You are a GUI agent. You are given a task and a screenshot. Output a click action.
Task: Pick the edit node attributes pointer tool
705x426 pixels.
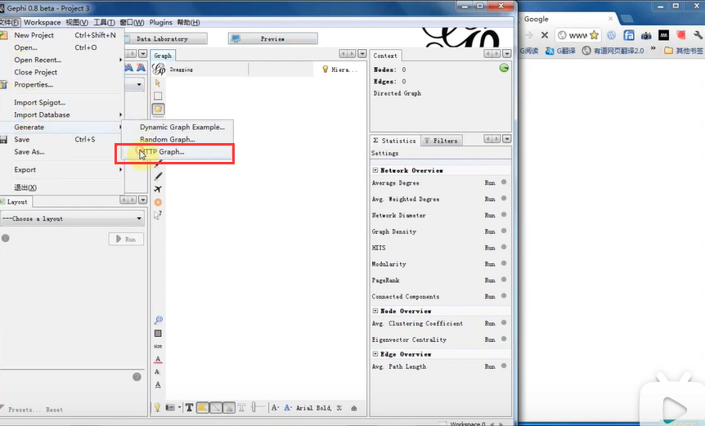pos(158,215)
